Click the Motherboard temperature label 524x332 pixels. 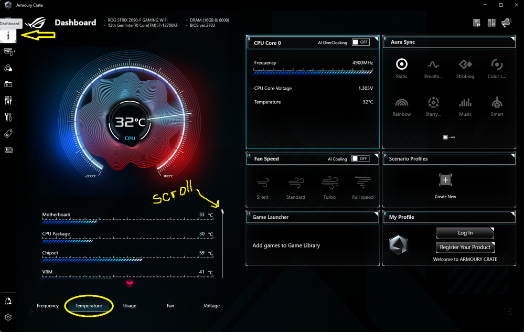click(x=56, y=215)
